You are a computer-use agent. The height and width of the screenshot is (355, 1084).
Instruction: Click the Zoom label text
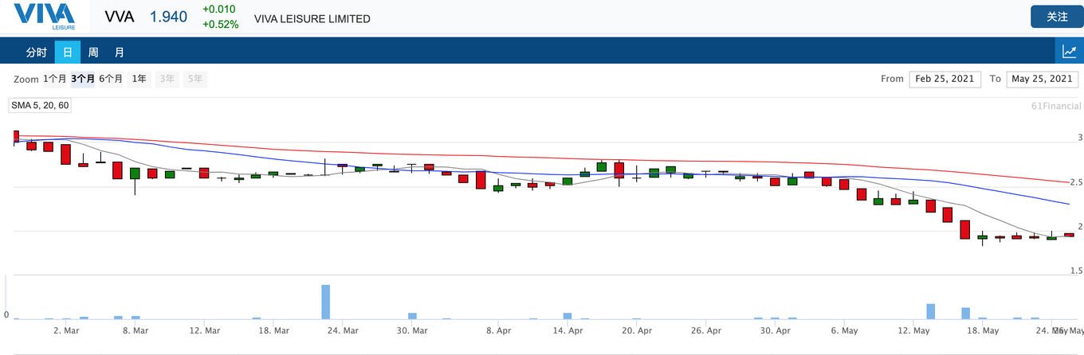[x=26, y=80]
